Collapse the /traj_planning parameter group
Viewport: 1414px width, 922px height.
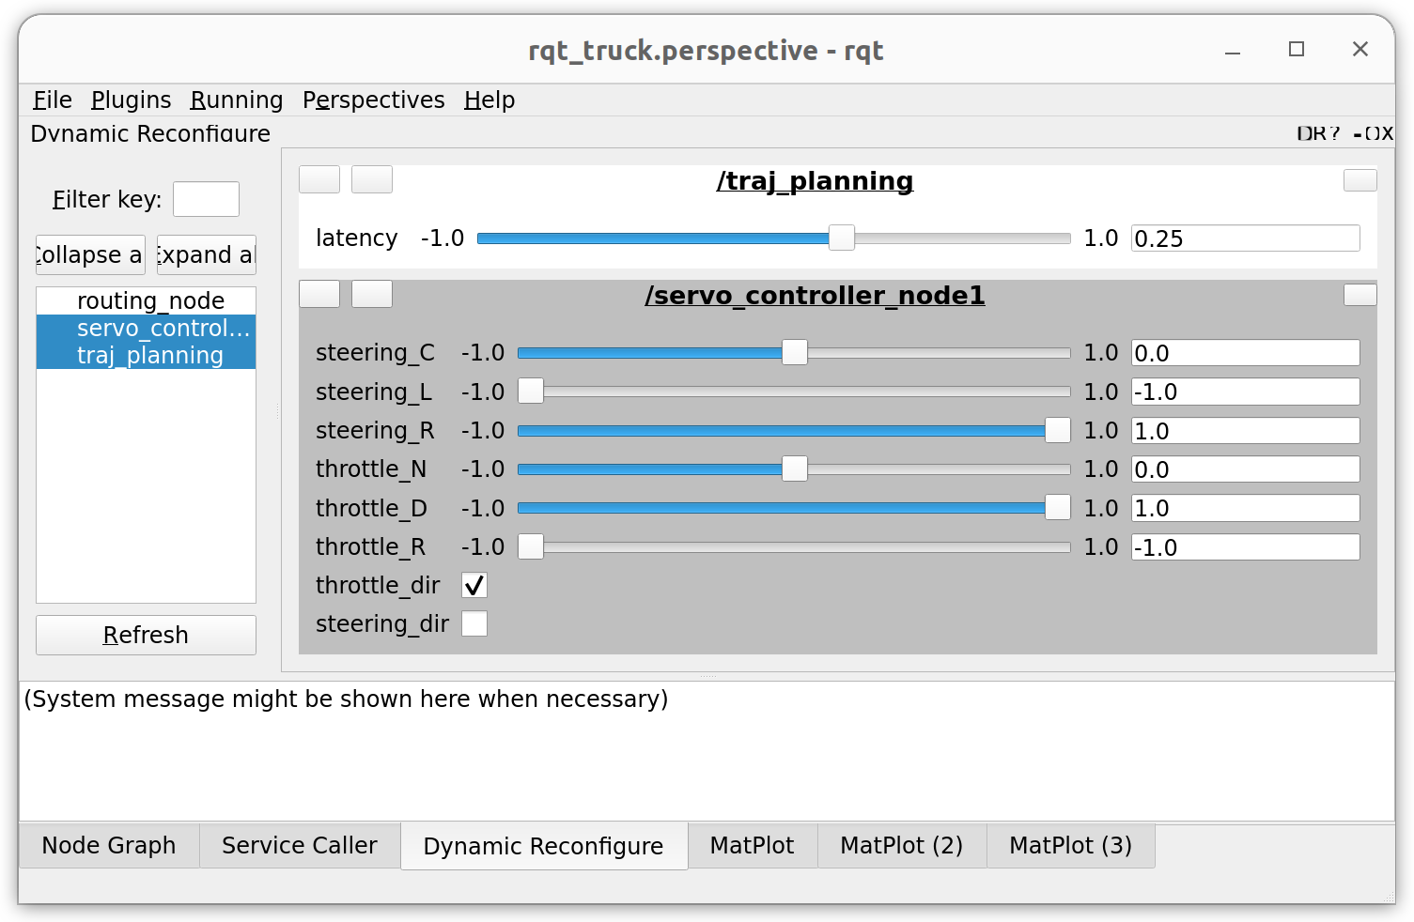click(x=319, y=178)
